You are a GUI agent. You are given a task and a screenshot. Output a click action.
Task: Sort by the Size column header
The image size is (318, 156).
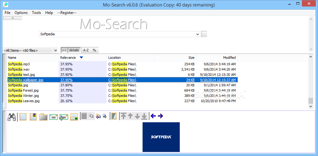(175, 58)
